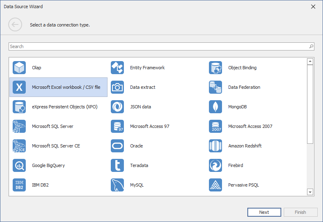This screenshot has width=323, height=222.
Task: Select the MongoDB leaf icon
Action: [215, 107]
